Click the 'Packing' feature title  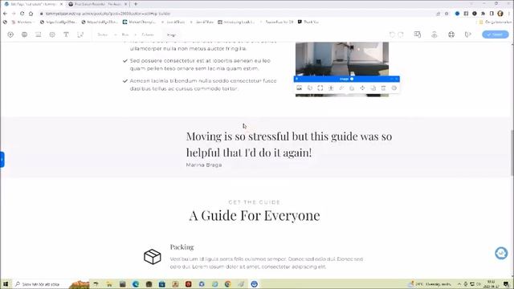[x=182, y=247]
